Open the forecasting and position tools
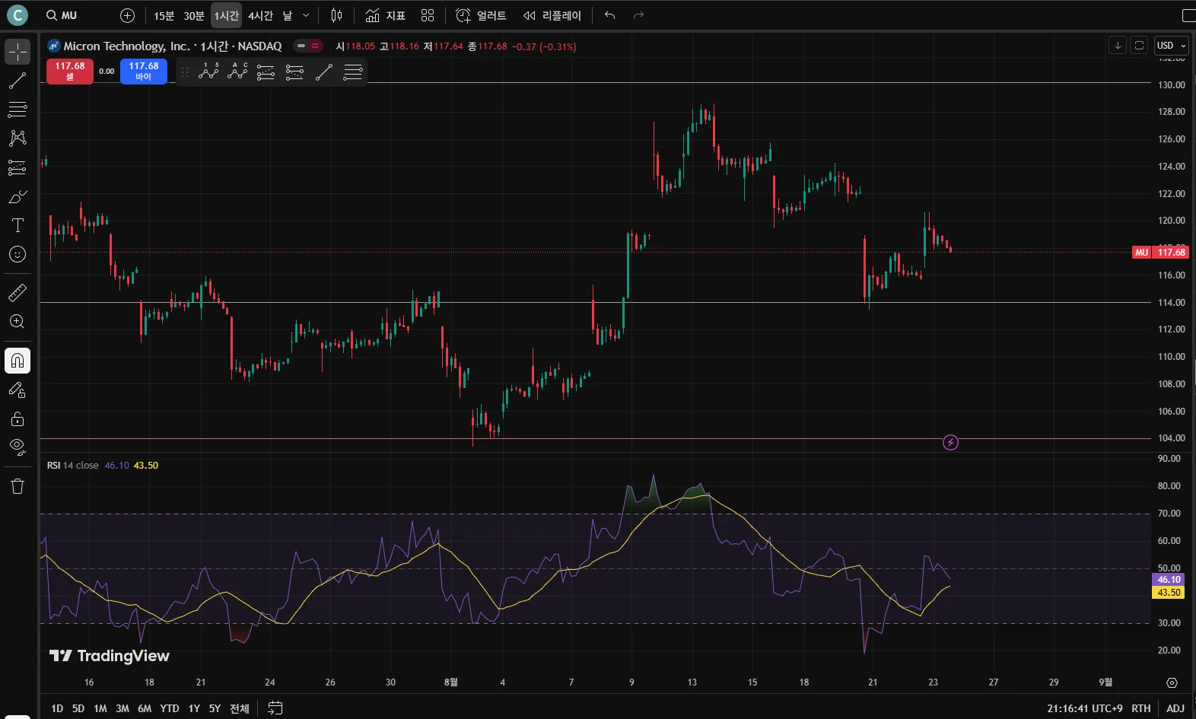The image size is (1196, 719). (17, 167)
